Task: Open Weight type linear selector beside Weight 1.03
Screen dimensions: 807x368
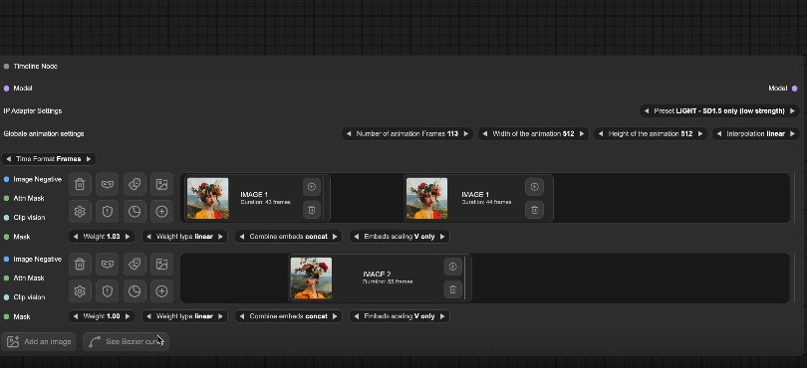Action: [184, 237]
